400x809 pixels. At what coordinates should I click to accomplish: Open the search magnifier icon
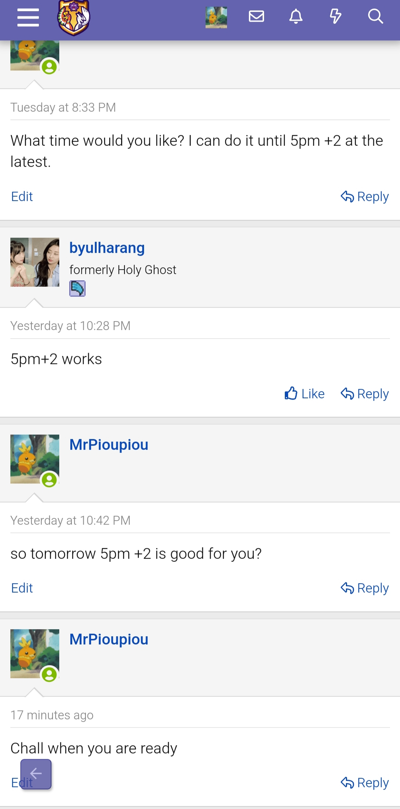tap(375, 17)
